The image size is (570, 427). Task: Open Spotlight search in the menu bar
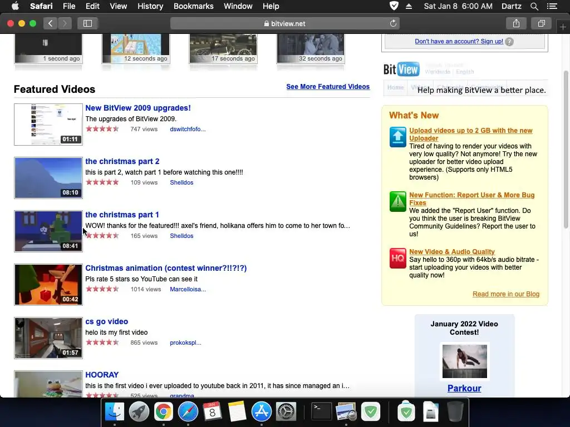pos(534,6)
